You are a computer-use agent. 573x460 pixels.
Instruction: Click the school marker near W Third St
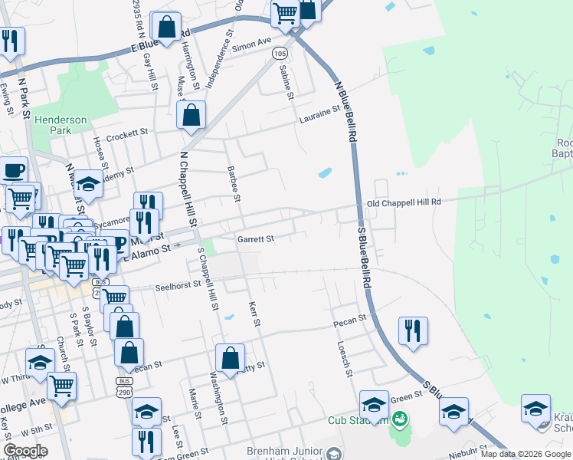click(40, 364)
